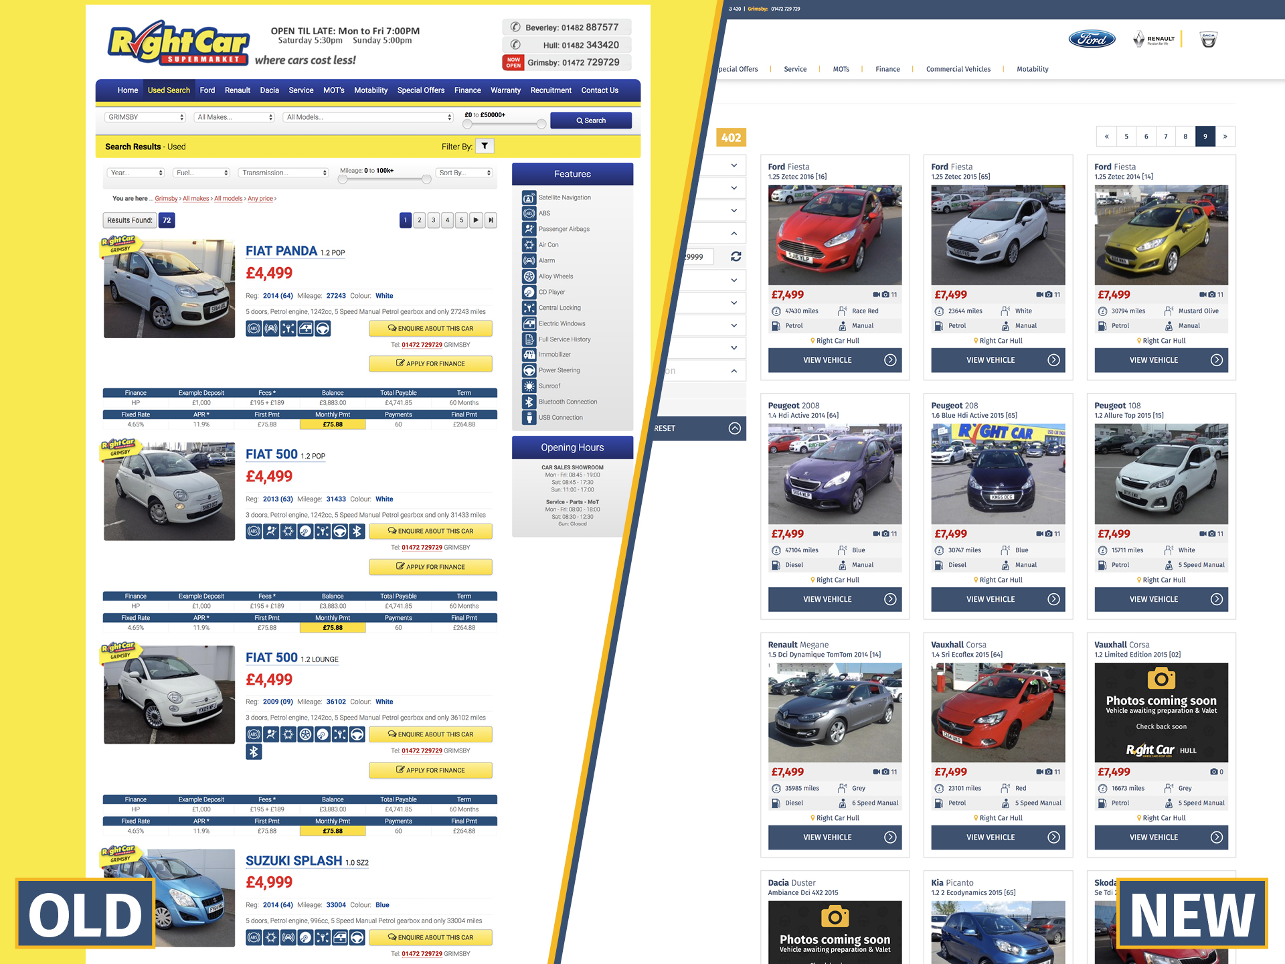Click the Air Con feature icon
Image resolution: width=1285 pixels, height=964 pixels.
click(x=529, y=245)
